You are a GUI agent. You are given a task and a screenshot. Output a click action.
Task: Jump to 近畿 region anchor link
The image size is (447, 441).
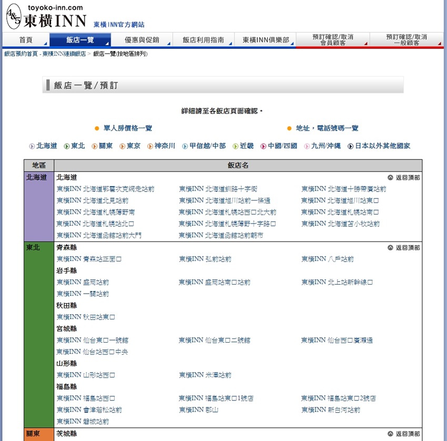(247, 146)
